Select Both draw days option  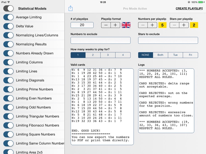click(x=160, y=55)
